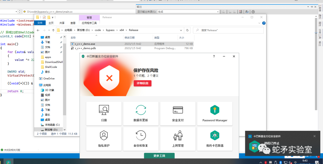Switch to the 共享 ribbon tab
The image size is (323, 164).
point(62,23)
